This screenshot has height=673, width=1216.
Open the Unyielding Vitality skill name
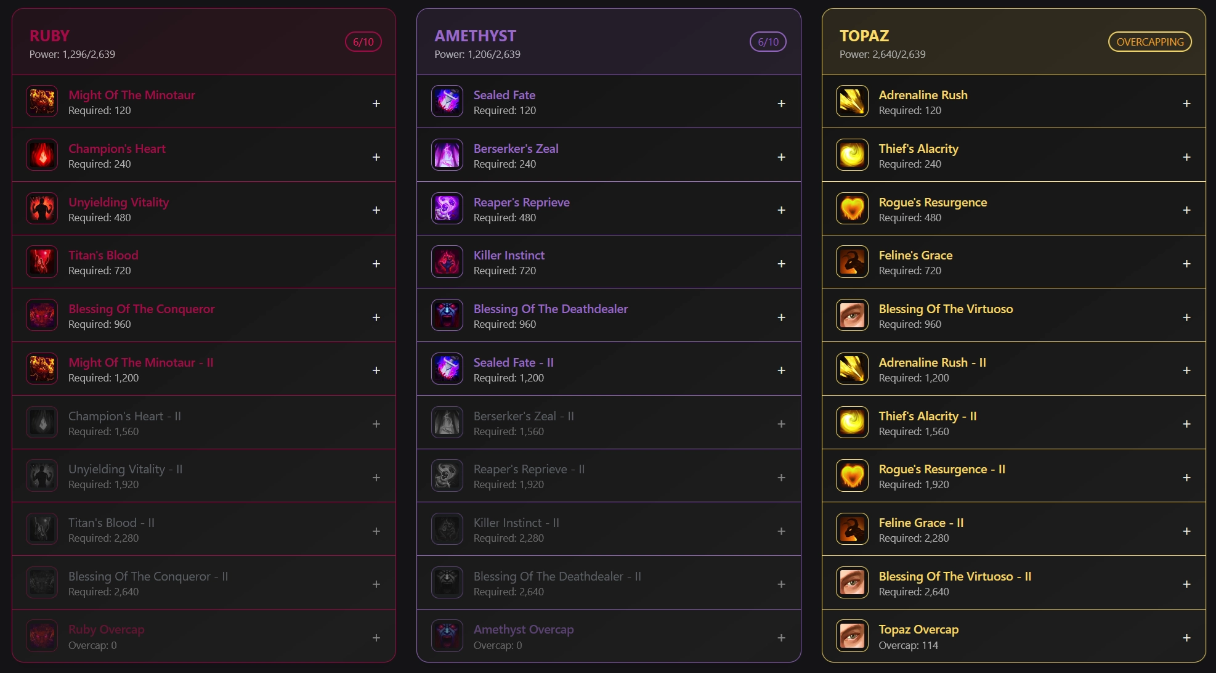pyautogui.click(x=118, y=202)
